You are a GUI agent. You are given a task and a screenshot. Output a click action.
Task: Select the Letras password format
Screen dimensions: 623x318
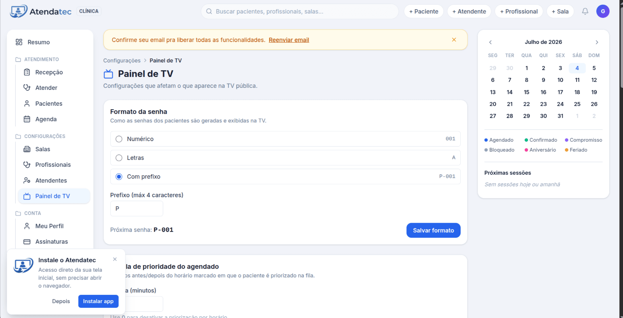(x=285, y=158)
